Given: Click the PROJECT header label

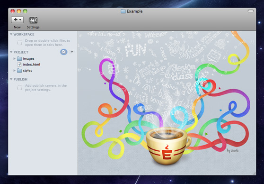Looking at the screenshot, I should tap(21, 52).
